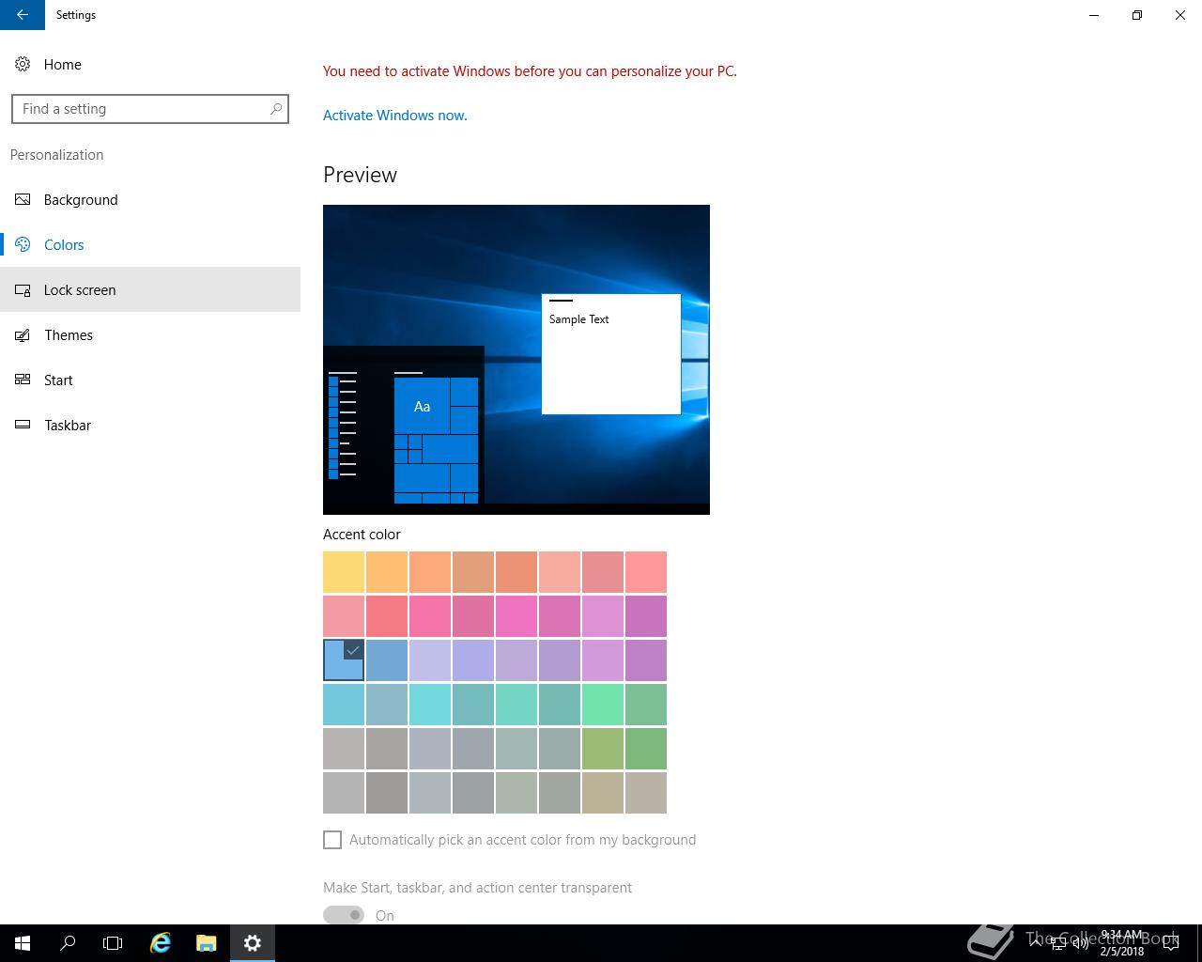The width and height of the screenshot is (1202, 962).
Task: Enable automatically pick an accent color
Action: pyautogui.click(x=332, y=840)
